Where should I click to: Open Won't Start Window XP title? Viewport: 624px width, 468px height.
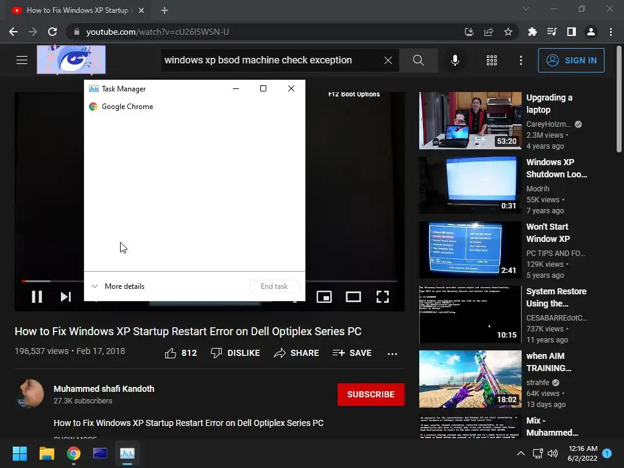[x=548, y=233]
